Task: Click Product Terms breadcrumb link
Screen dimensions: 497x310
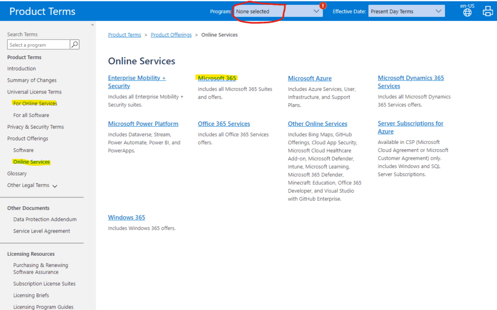Action: pos(125,35)
